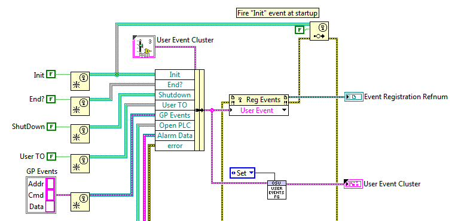The height and width of the screenshot is (221, 455).
Task: Click the End? constant label
Action: tap(37, 99)
